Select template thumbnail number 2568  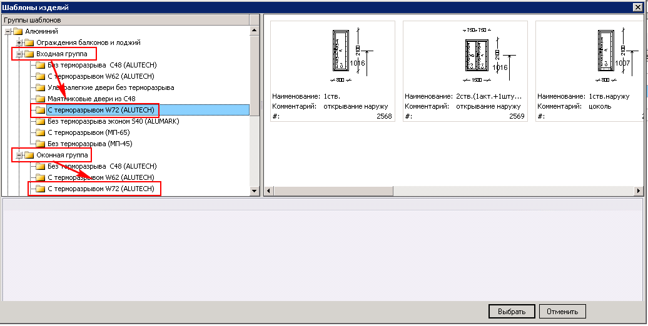pyautogui.click(x=333, y=71)
